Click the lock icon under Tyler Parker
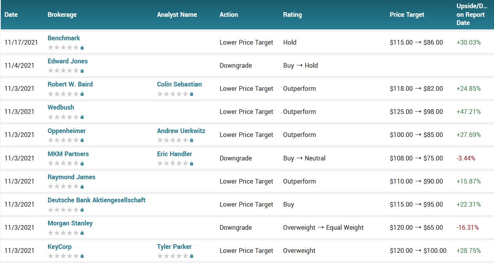 [192, 256]
